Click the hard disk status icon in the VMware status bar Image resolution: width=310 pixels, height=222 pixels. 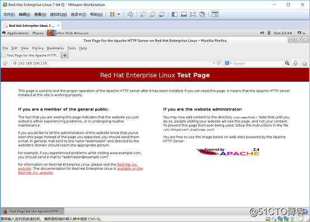click(268, 219)
